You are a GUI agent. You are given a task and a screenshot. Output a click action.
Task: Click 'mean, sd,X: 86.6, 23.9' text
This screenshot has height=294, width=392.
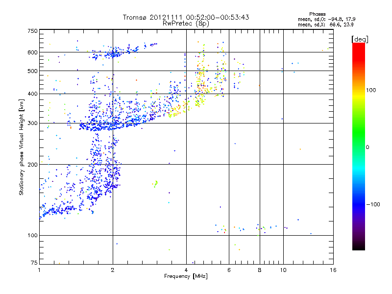point(325,25)
